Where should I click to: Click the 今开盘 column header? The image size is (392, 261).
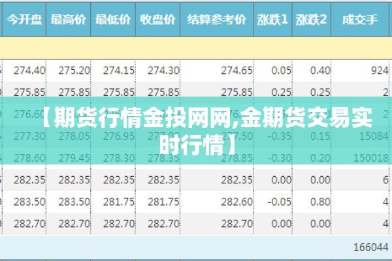[24, 19]
